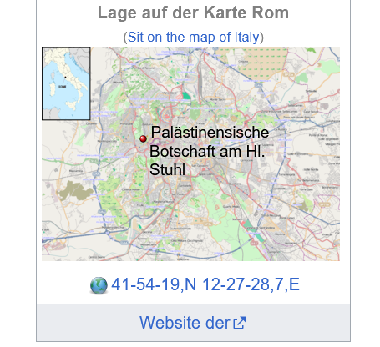Click the longitude part '12-27-28,7,E'

coord(251,284)
